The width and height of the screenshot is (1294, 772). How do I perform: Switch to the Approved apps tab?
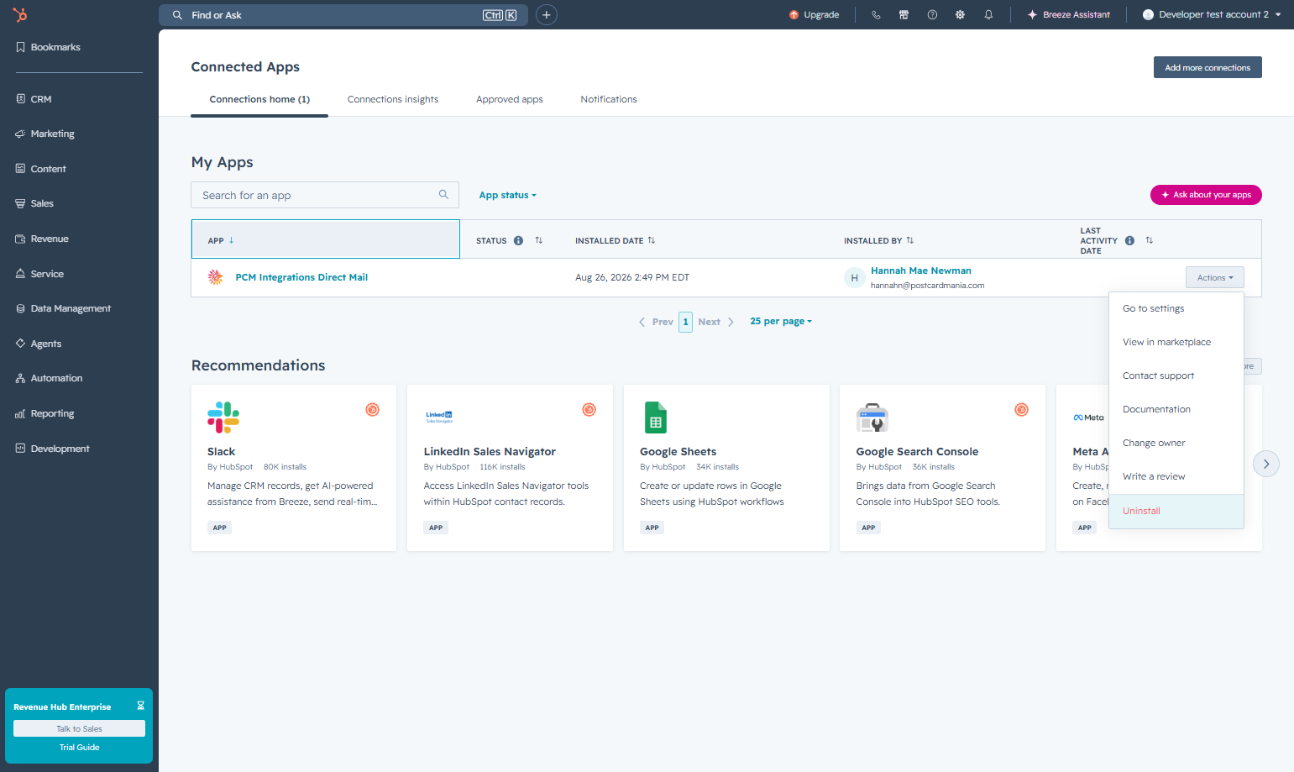coord(510,99)
